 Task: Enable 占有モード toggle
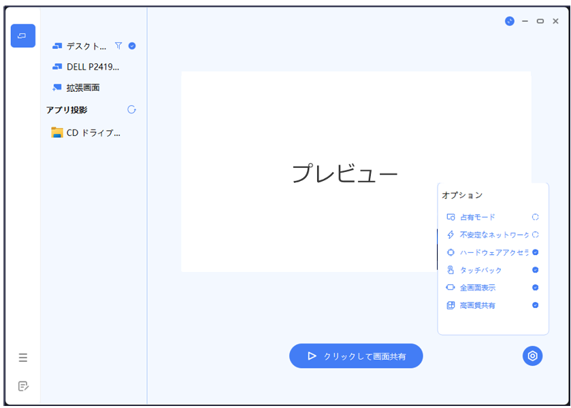(536, 217)
